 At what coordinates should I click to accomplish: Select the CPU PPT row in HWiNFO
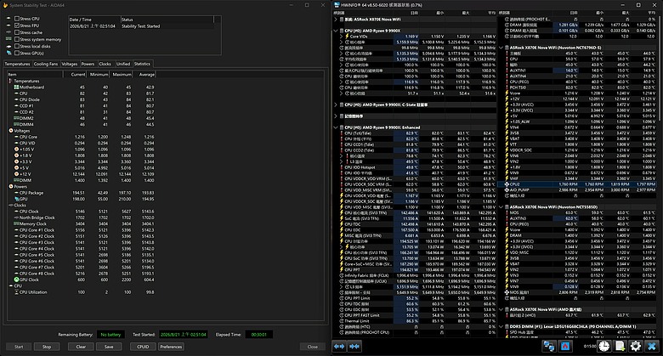(x=417, y=269)
